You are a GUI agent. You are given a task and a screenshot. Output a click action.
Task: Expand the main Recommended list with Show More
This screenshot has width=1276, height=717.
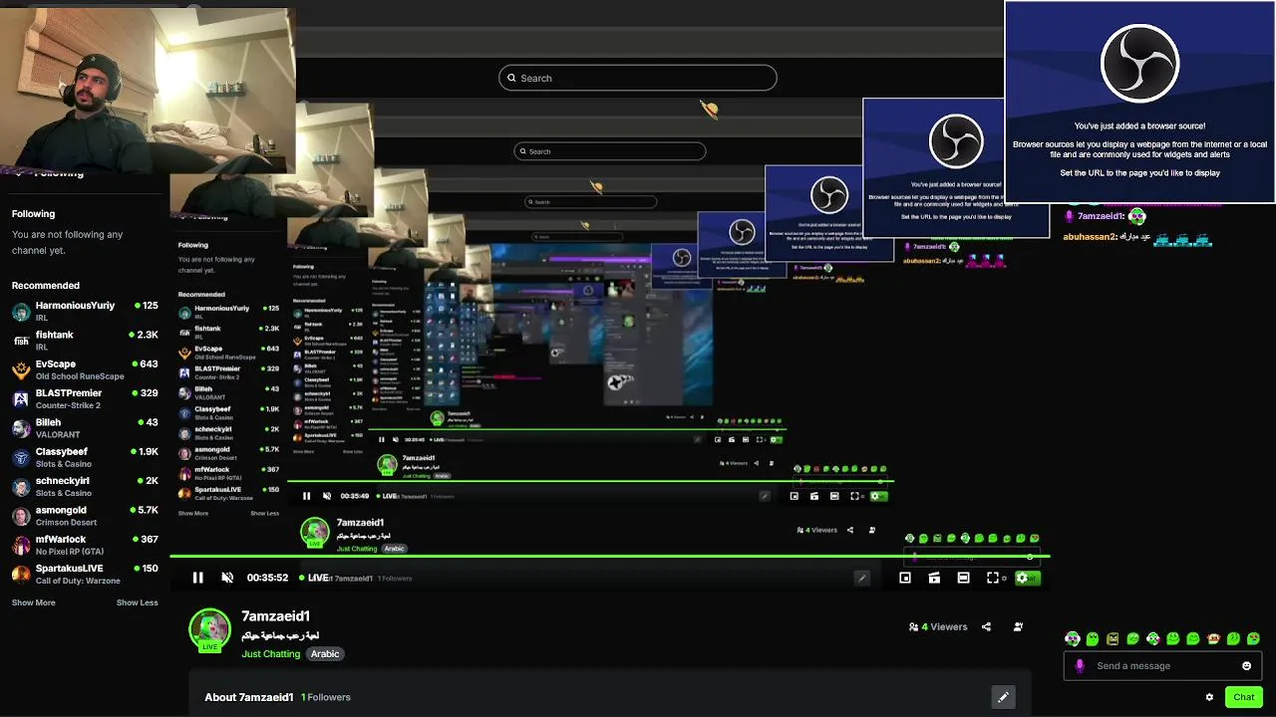coord(34,602)
